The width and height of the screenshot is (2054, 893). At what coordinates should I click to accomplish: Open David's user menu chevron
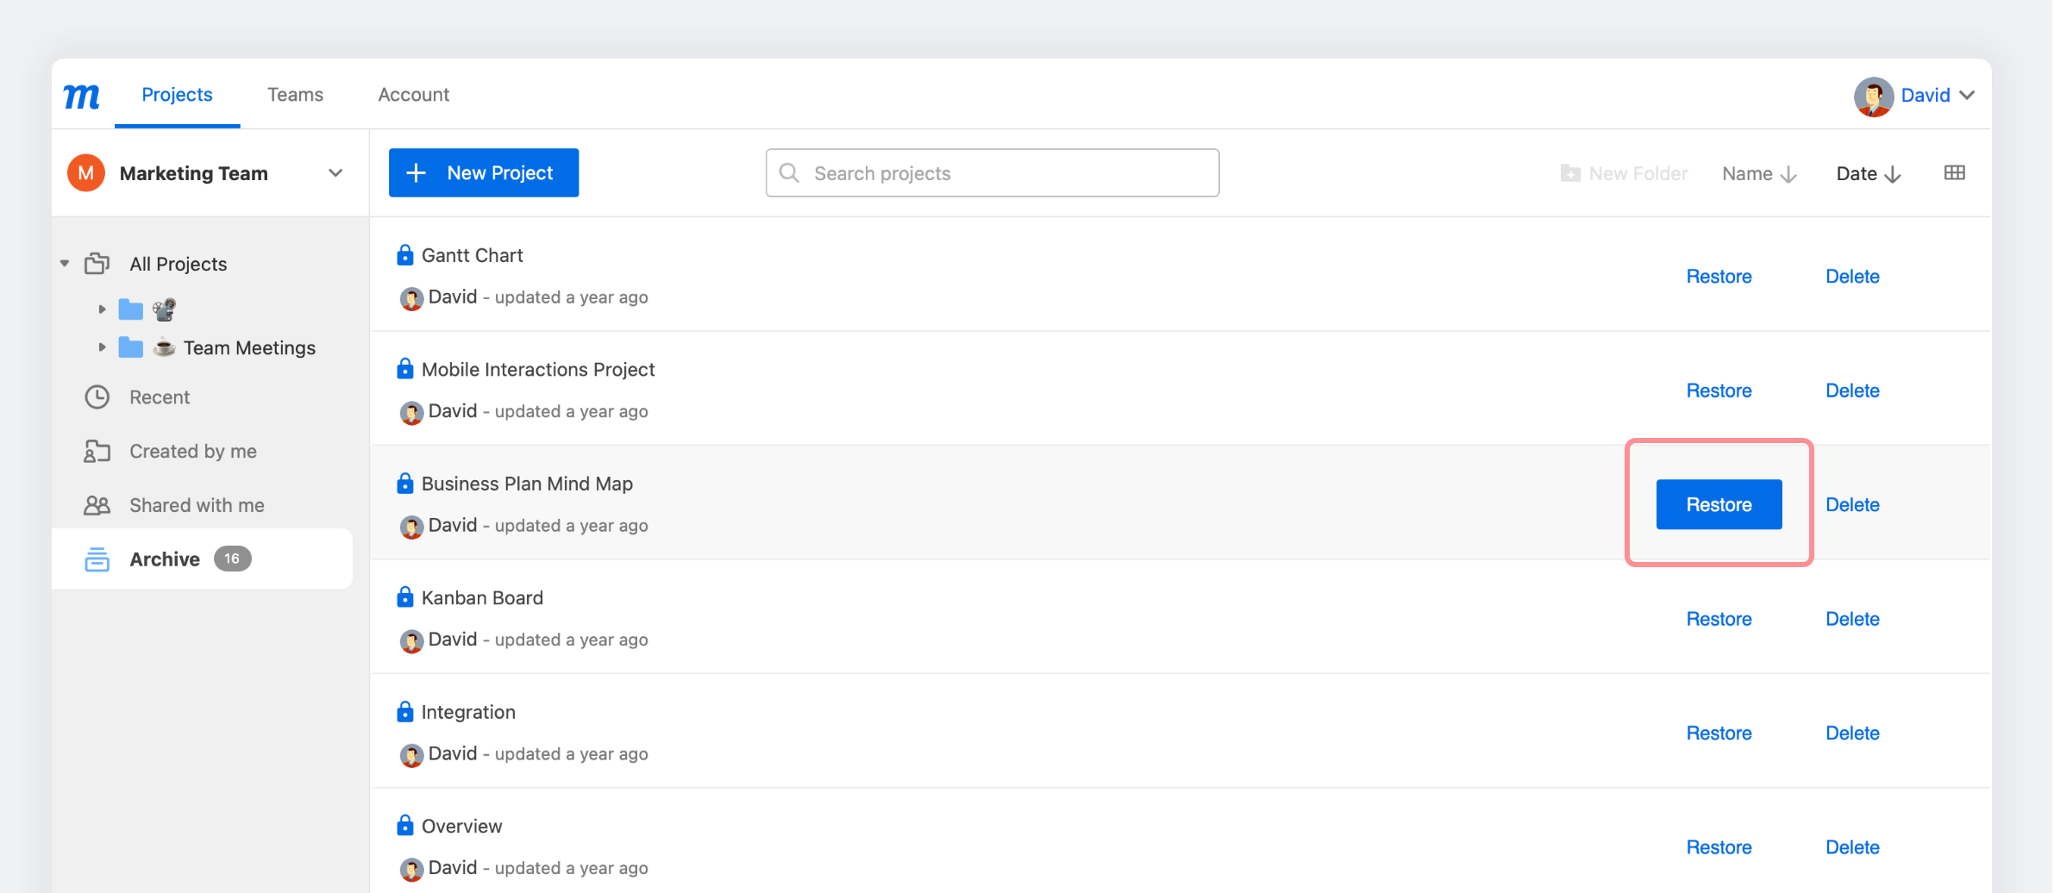[1967, 96]
